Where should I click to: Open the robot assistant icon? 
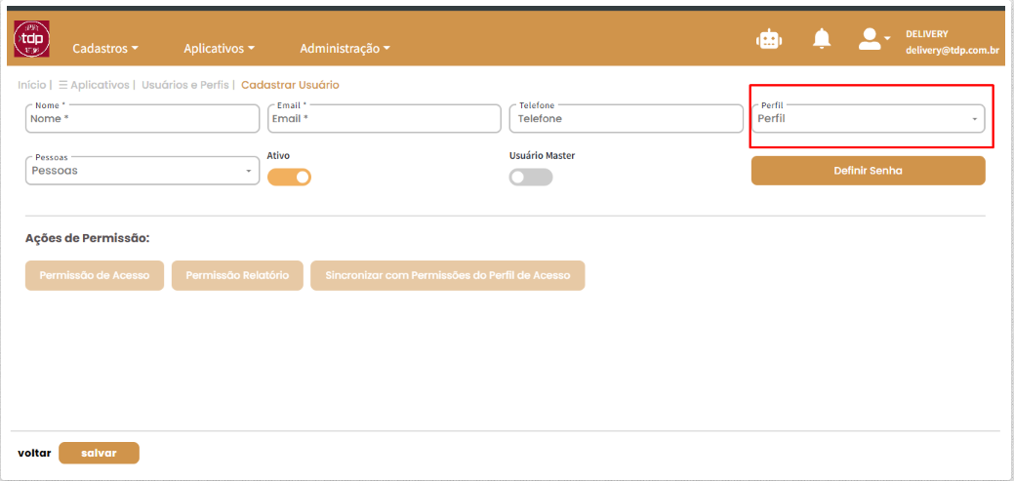click(769, 39)
